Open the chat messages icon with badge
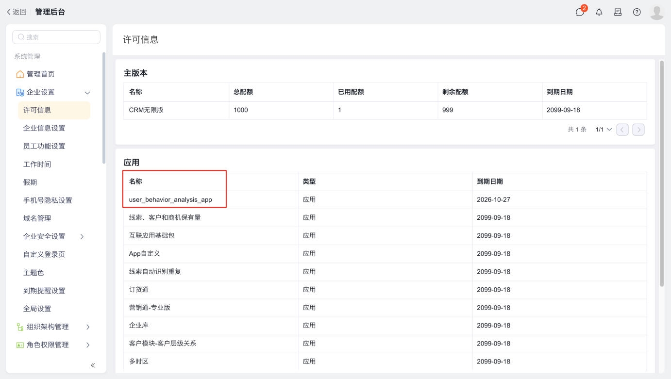This screenshot has height=379, width=671. [x=581, y=12]
